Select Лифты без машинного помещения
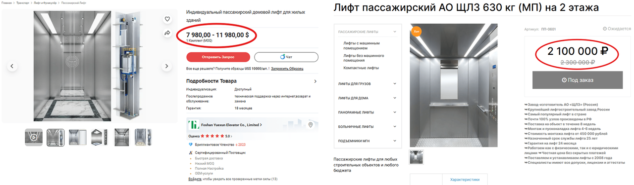The height and width of the screenshot is (185, 634). (x=364, y=58)
